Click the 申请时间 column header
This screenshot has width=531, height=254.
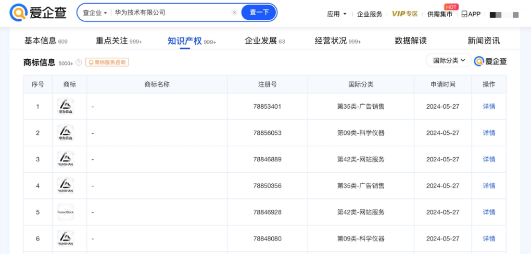(443, 84)
